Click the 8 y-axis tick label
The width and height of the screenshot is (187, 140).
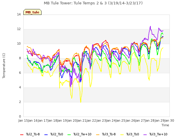(x=20, y=58)
